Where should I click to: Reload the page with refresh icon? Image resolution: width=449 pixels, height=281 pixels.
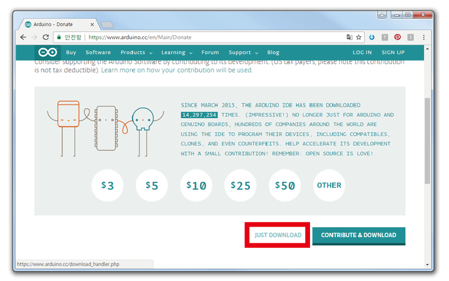pyautogui.click(x=46, y=37)
